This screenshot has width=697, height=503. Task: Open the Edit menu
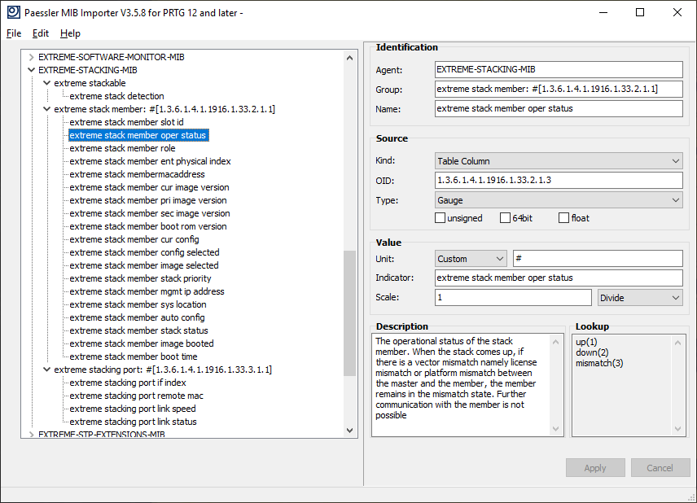click(41, 33)
